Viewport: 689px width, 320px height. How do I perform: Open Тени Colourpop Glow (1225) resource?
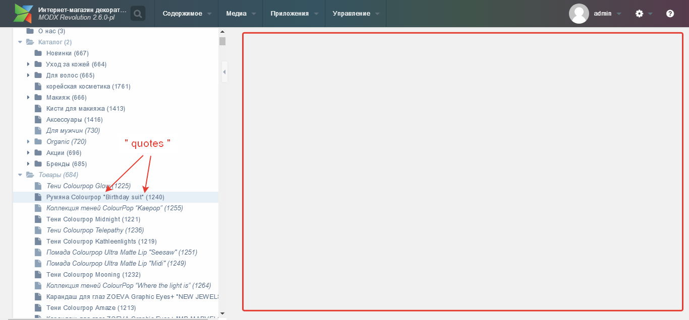pos(88,186)
